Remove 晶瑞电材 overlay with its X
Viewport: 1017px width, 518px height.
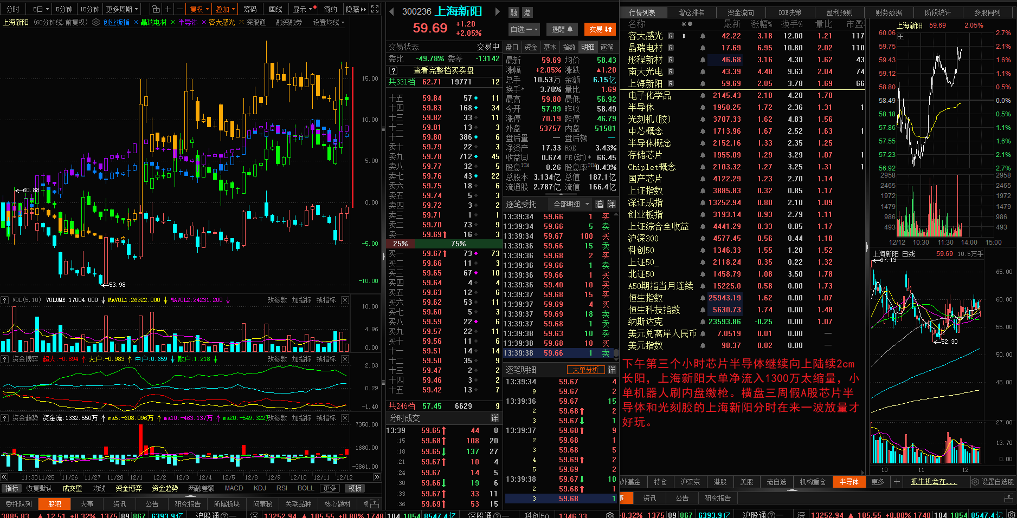click(x=173, y=22)
